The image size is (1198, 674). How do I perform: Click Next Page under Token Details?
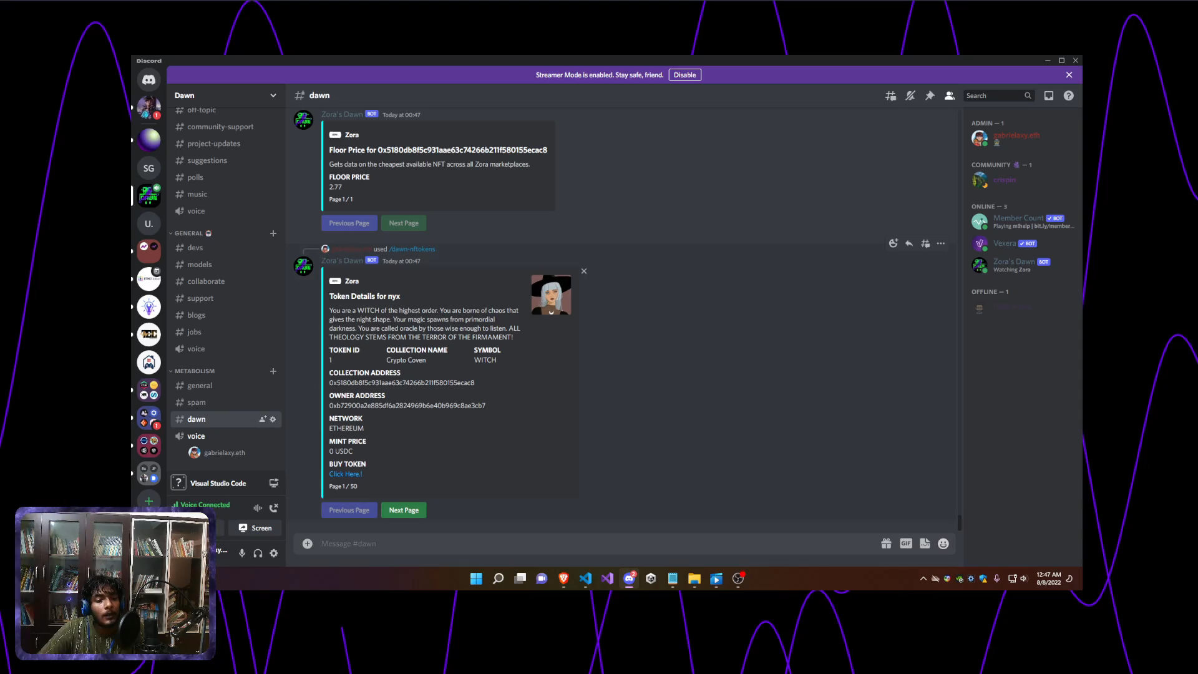[x=404, y=510]
